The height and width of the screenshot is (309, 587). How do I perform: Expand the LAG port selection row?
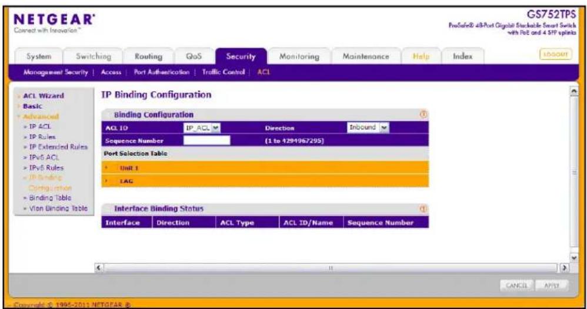point(265,181)
